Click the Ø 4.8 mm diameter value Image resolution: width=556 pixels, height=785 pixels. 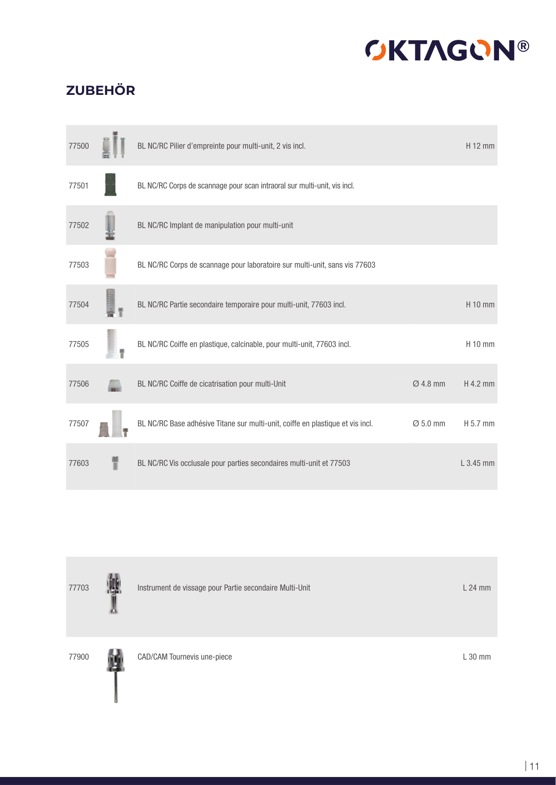click(x=429, y=384)
